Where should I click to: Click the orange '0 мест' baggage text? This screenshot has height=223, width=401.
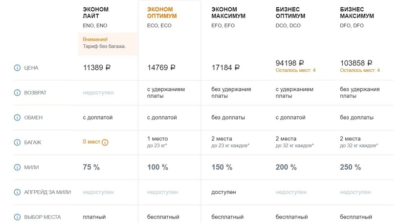point(91,142)
